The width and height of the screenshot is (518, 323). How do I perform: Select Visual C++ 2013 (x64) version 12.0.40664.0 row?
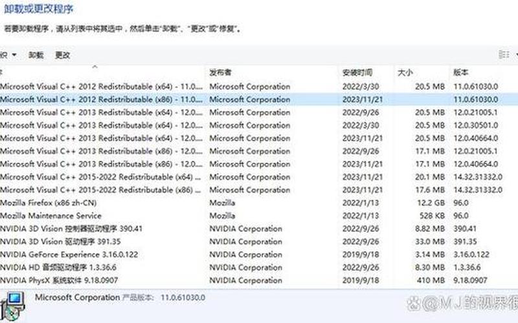(x=259, y=138)
